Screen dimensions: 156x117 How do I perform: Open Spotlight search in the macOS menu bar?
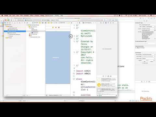149,16
